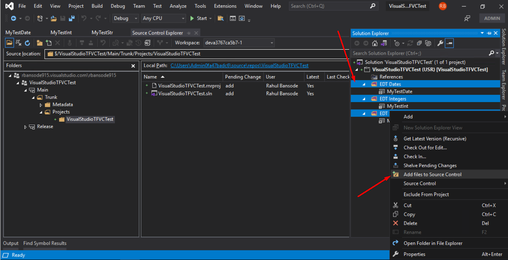Image resolution: width=508 pixels, height=260 pixels.
Task: Choose Exclude From Project
Action: 449,194
